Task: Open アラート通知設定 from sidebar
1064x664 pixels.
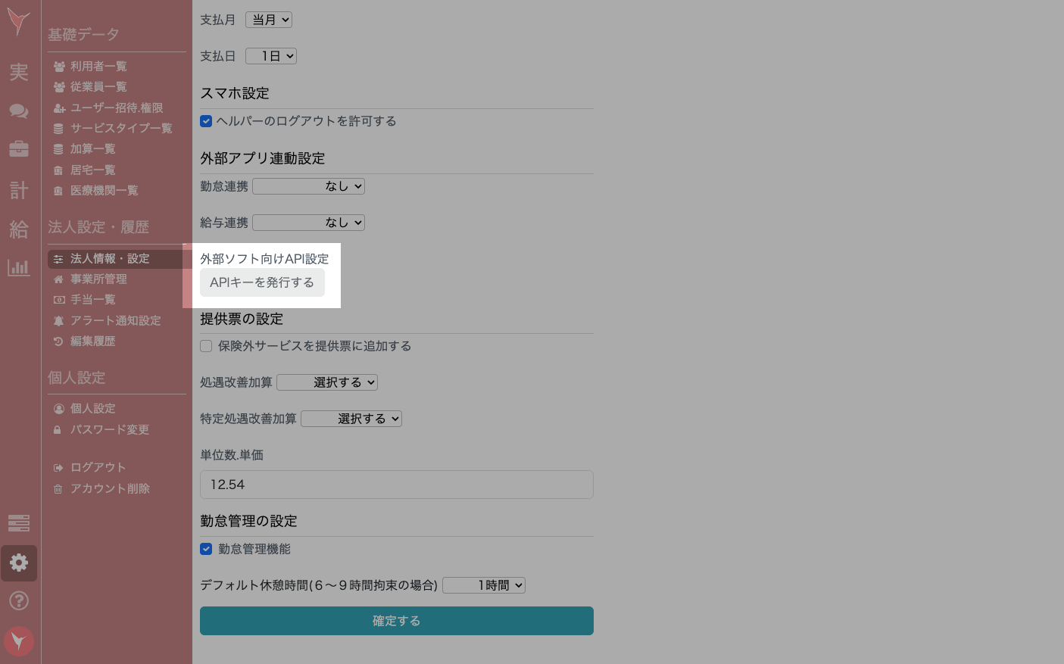Action: point(115,320)
